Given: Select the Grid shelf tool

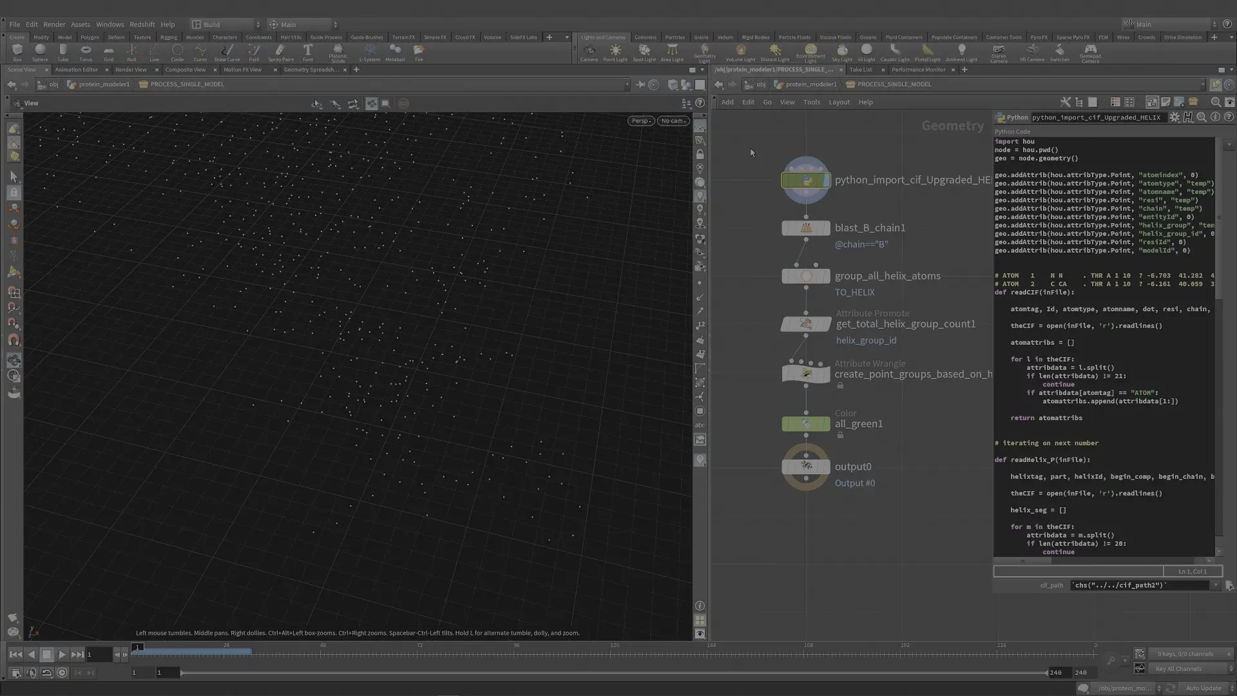Looking at the screenshot, I should coord(108,53).
